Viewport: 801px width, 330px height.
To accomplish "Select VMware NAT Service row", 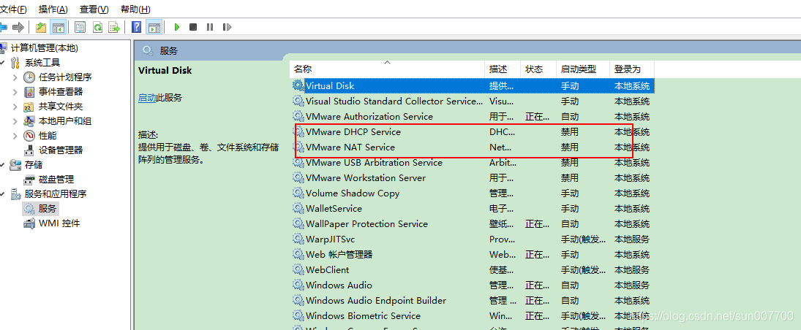I will (x=350, y=147).
